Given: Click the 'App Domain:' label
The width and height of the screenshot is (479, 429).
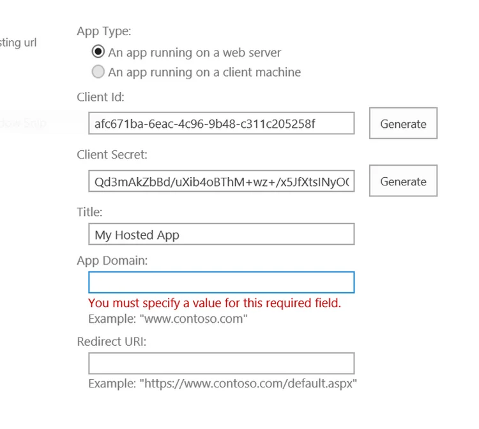Looking at the screenshot, I should 112,260.
